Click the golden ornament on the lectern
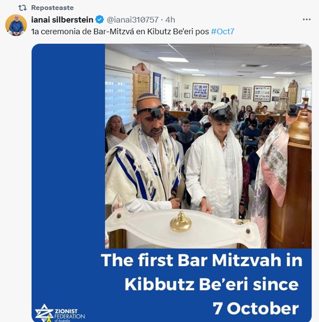Viewport: 319px width, 322px height. (180, 221)
